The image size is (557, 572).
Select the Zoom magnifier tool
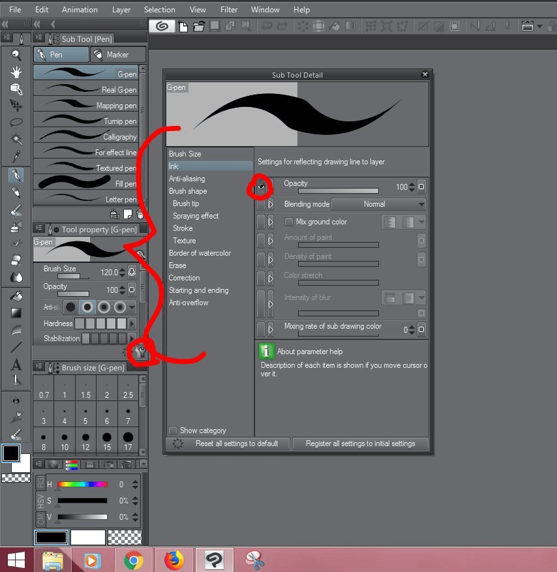pyautogui.click(x=16, y=55)
